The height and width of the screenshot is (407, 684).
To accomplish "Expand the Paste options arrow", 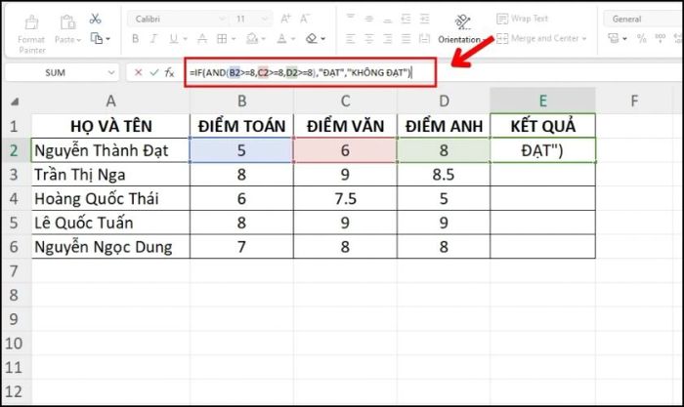I will click(79, 40).
